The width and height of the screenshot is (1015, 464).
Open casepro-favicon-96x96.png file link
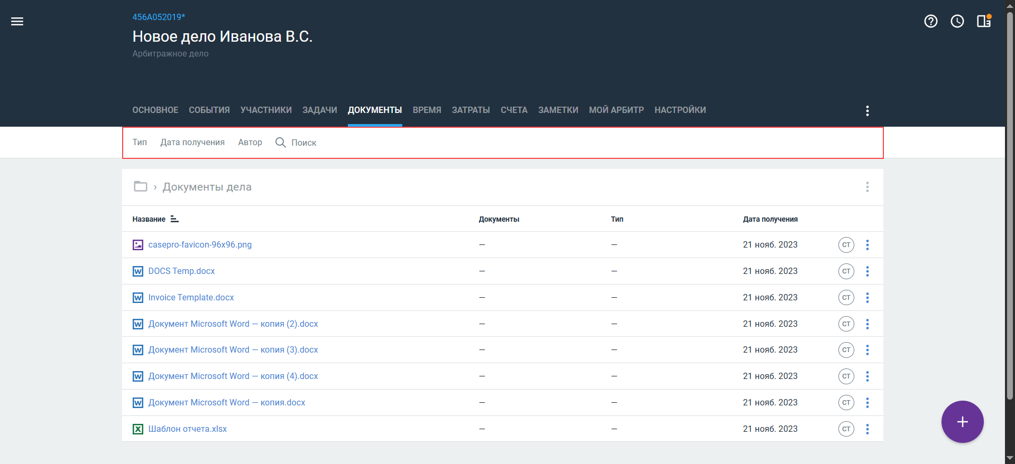click(200, 245)
